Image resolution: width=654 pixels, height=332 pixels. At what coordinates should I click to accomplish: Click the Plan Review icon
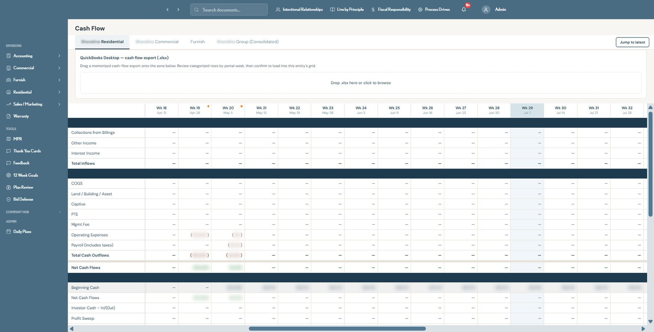tap(9, 187)
